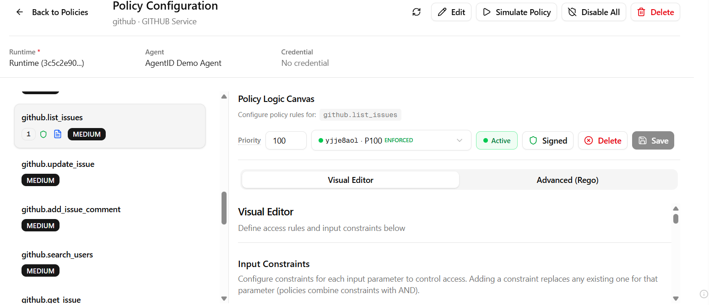Click the refresh icon near Edit
The width and height of the screenshot is (709, 305).
[416, 12]
